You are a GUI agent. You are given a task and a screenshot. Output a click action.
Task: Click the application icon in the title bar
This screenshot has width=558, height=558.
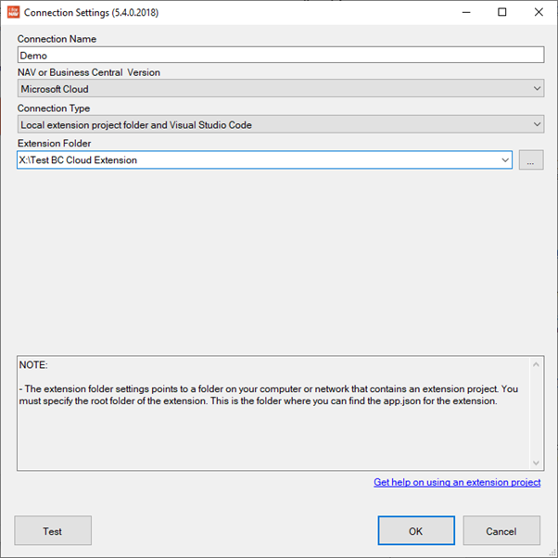[13, 12]
